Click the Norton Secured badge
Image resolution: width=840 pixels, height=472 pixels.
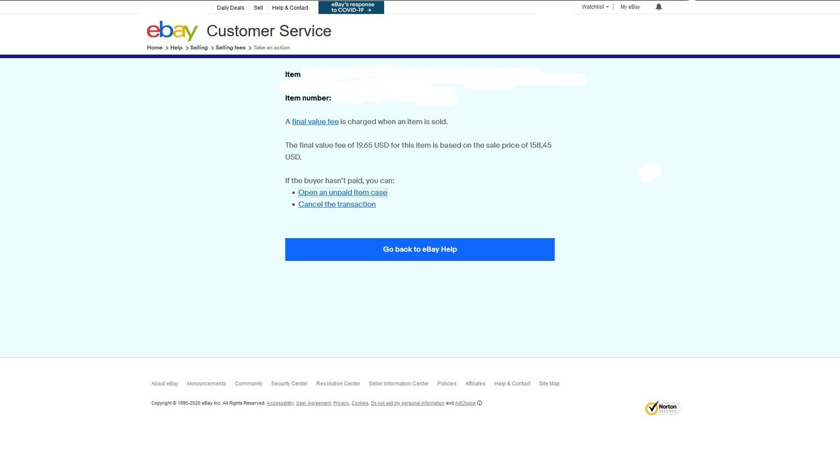coord(662,408)
